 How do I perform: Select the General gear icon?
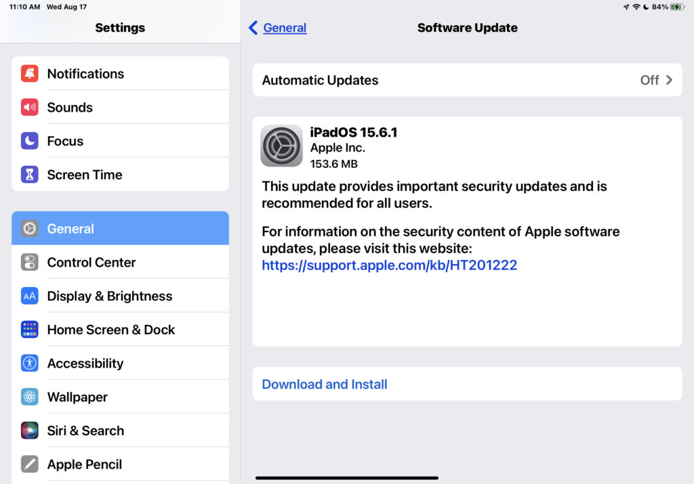pos(29,228)
